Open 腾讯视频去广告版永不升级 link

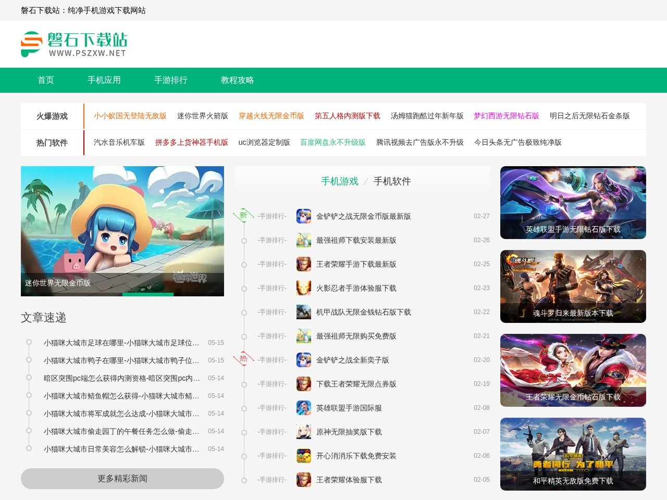420,142
